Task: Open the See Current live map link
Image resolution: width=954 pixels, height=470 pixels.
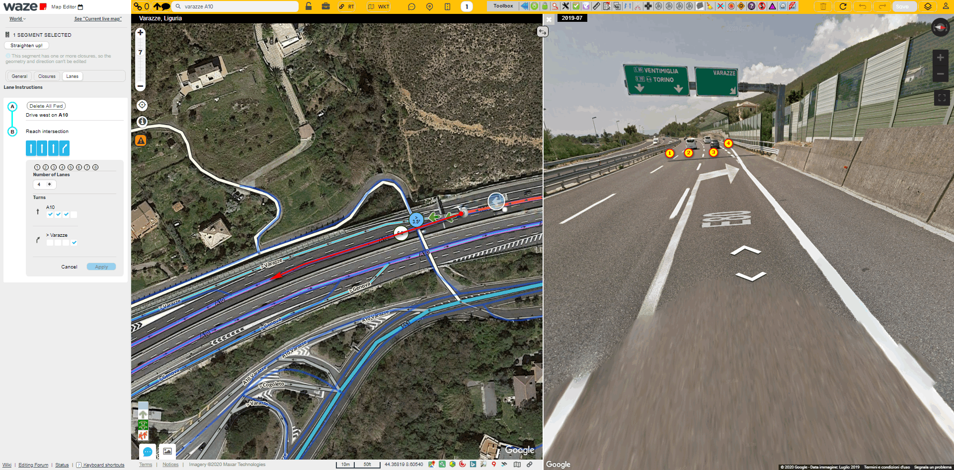Action: coord(98,19)
